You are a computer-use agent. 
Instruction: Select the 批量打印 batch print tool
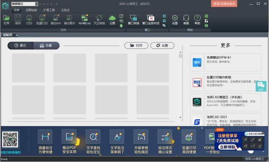pos(42,20)
